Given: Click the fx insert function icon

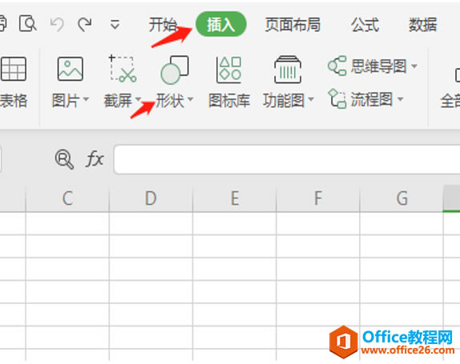Looking at the screenshot, I should (x=95, y=158).
